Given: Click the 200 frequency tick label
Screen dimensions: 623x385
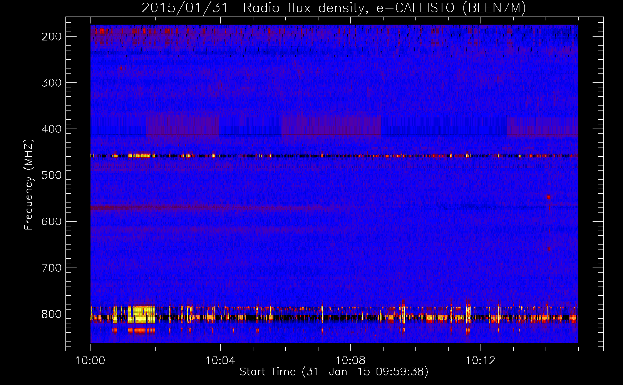Looking at the screenshot, I should 52,37.
